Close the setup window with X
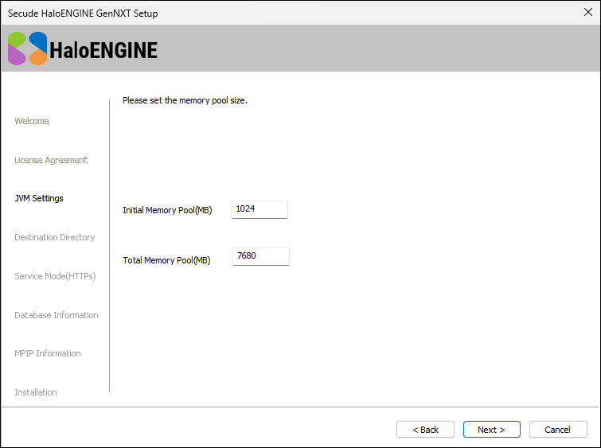This screenshot has width=601, height=448. point(588,12)
